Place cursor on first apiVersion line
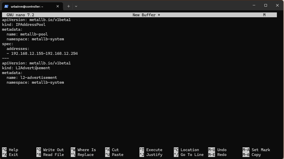Screen dimensions: 284x159 pos(36,20)
